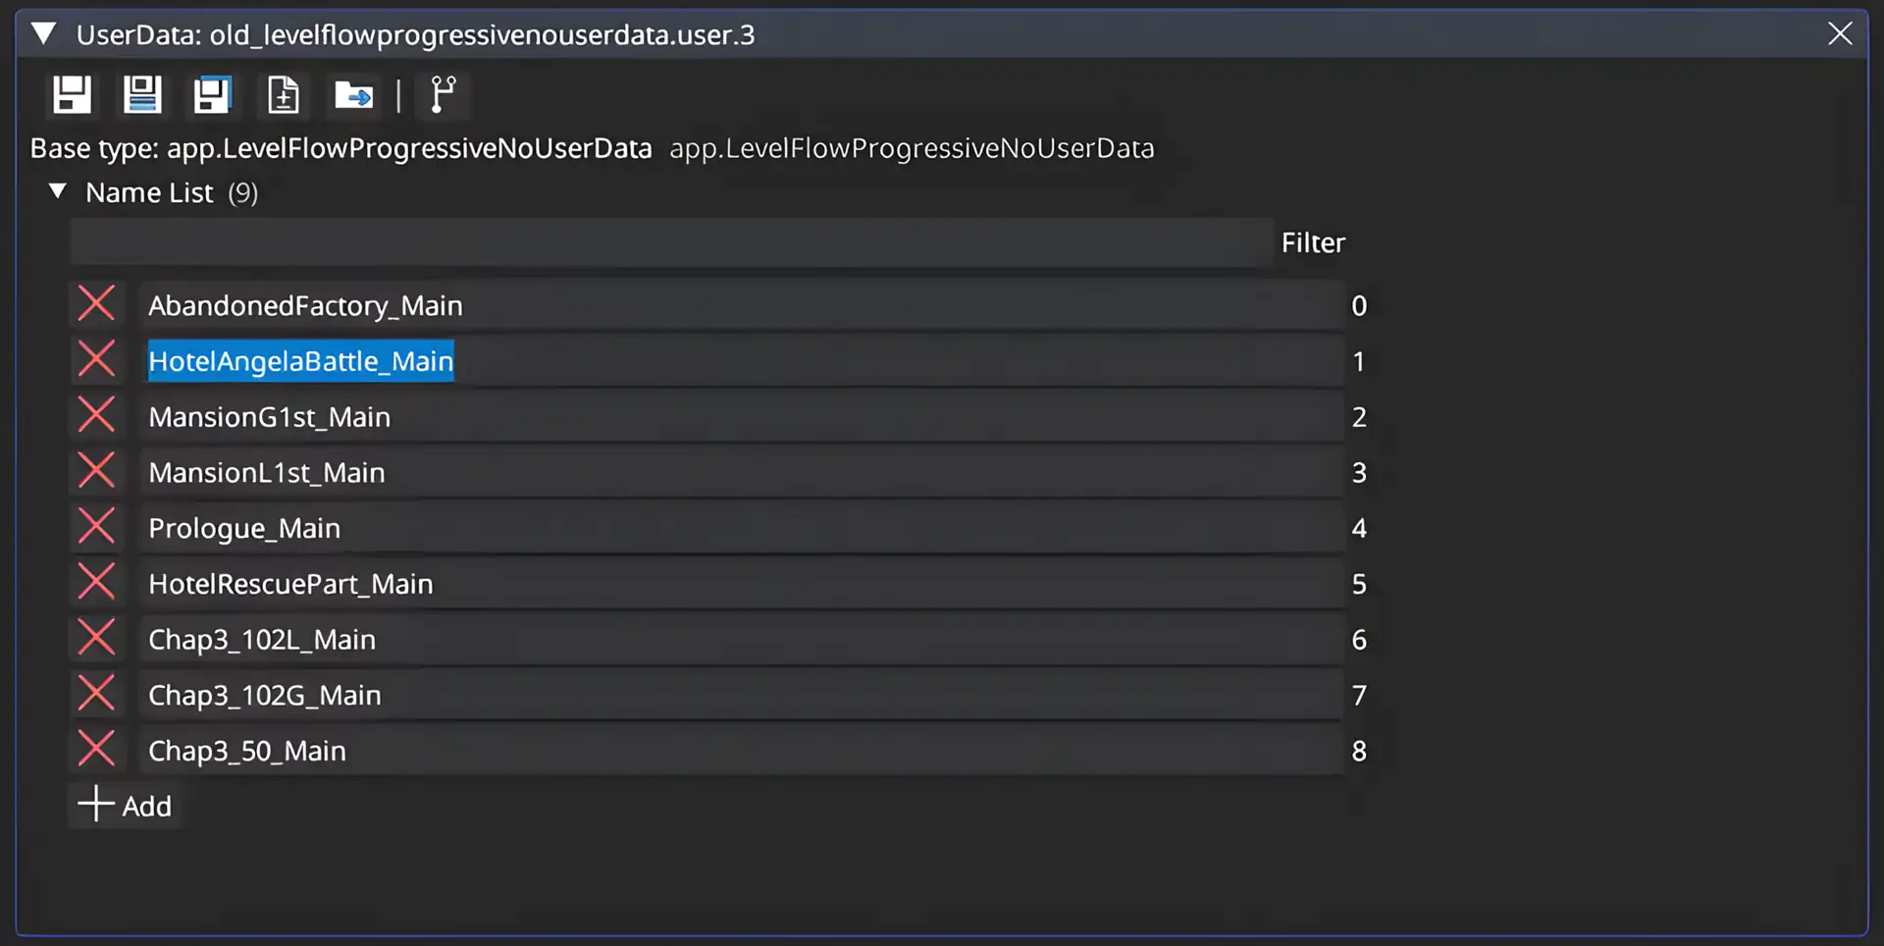Remove the Chap3_50_Main entry

(96, 750)
